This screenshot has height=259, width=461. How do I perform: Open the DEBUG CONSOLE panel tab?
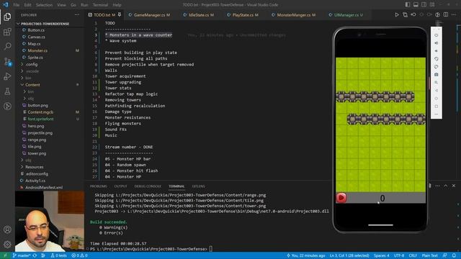coord(148,186)
